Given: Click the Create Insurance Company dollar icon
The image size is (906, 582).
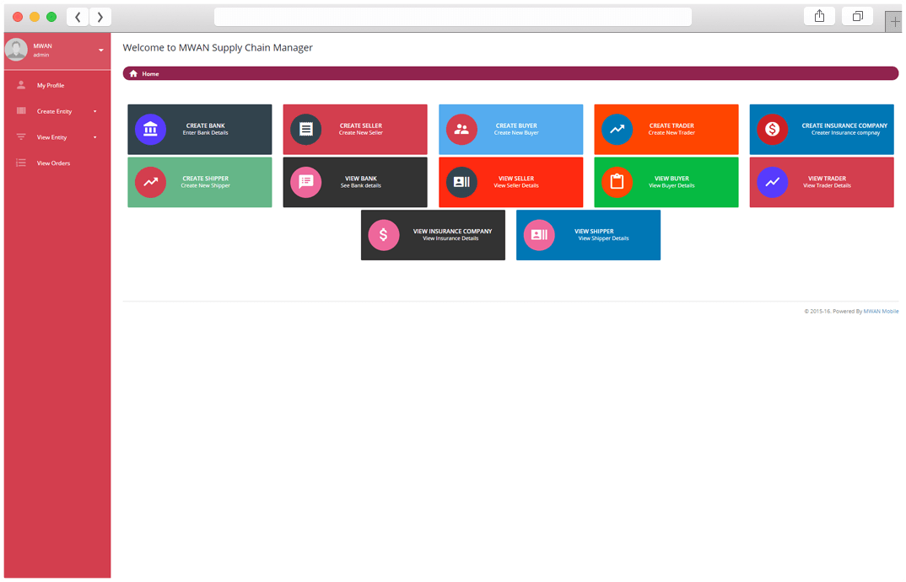Looking at the screenshot, I should 772,130.
